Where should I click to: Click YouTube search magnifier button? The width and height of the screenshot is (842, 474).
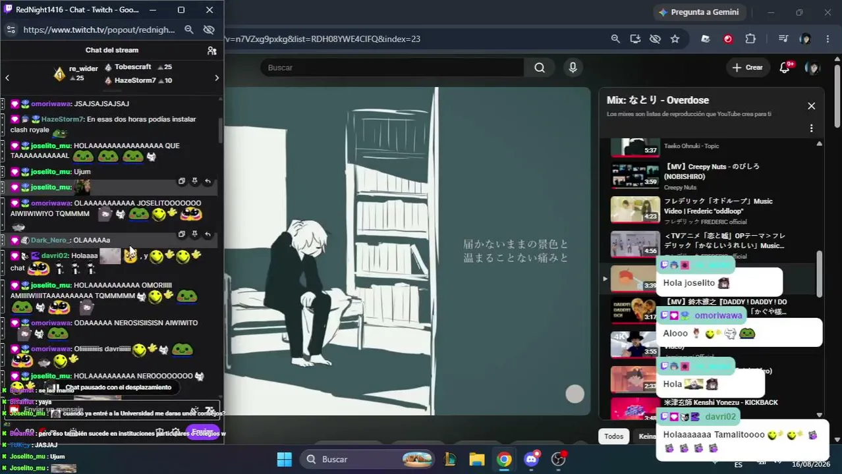[x=540, y=67]
